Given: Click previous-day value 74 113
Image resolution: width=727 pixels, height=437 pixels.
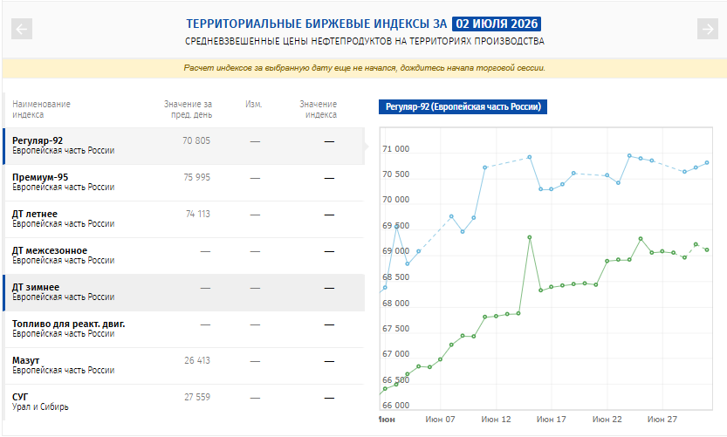Looking at the screenshot, I should tap(198, 214).
